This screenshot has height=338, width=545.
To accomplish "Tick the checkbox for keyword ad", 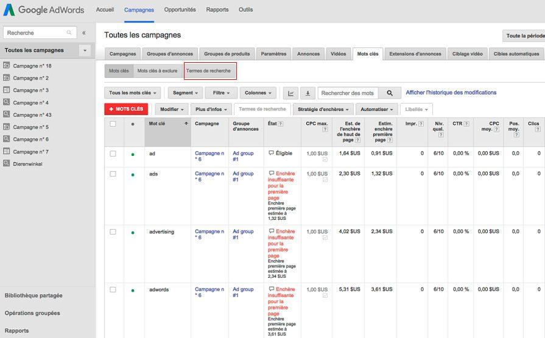I will 113,153.
